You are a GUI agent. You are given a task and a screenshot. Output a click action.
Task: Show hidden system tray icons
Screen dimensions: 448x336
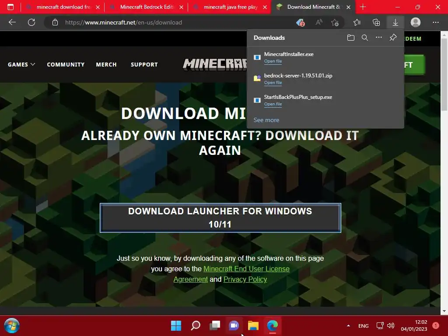(348, 325)
